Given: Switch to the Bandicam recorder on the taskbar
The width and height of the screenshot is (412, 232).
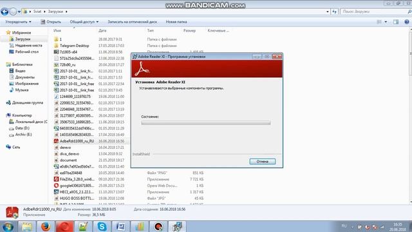Looking at the screenshot, I should [x=158, y=227].
